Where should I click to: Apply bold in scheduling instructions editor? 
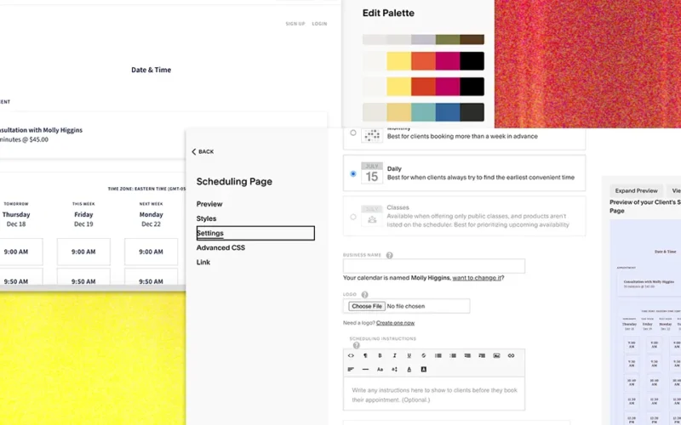(380, 355)
